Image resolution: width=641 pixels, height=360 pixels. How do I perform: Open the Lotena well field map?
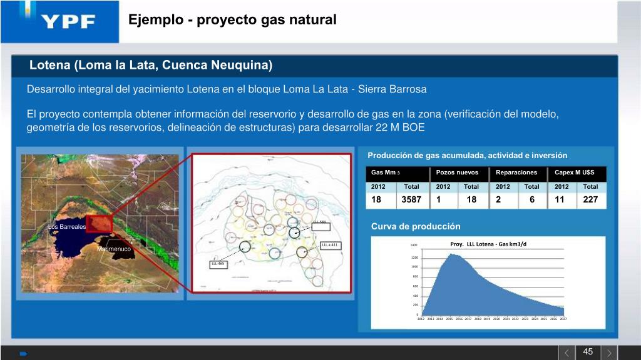272,223
